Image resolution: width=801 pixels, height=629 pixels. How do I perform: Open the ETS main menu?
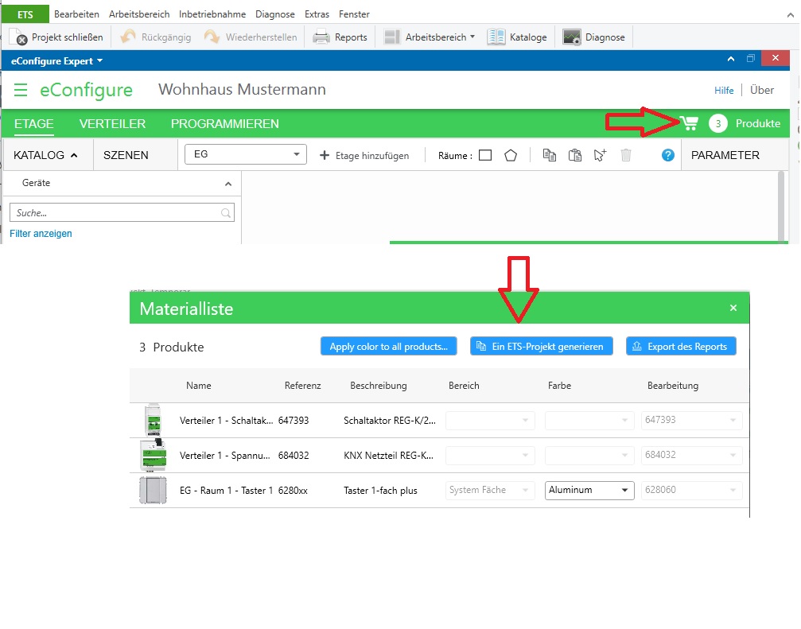(25, 14)
